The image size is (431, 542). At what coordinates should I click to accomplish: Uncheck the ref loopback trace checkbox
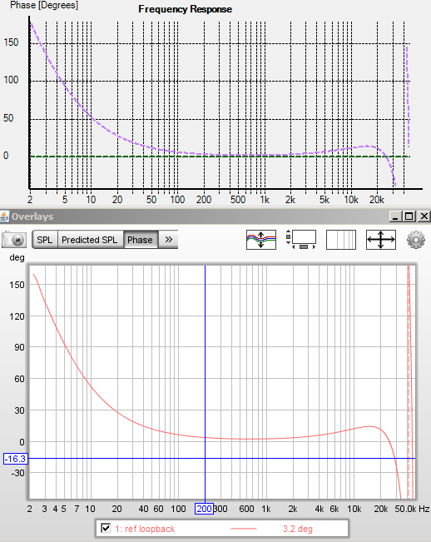106,528
